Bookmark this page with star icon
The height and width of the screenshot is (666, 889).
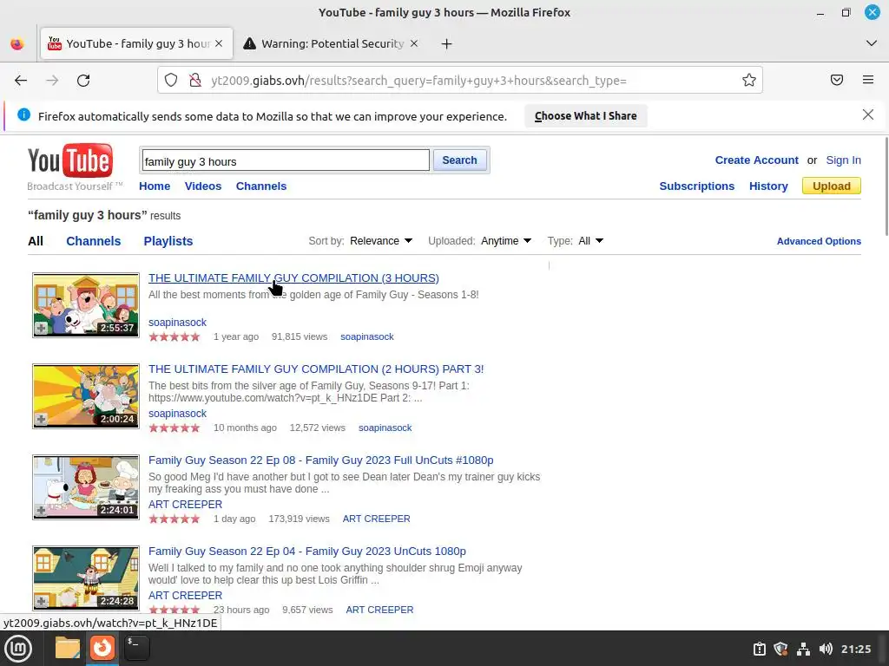point(749,81)
